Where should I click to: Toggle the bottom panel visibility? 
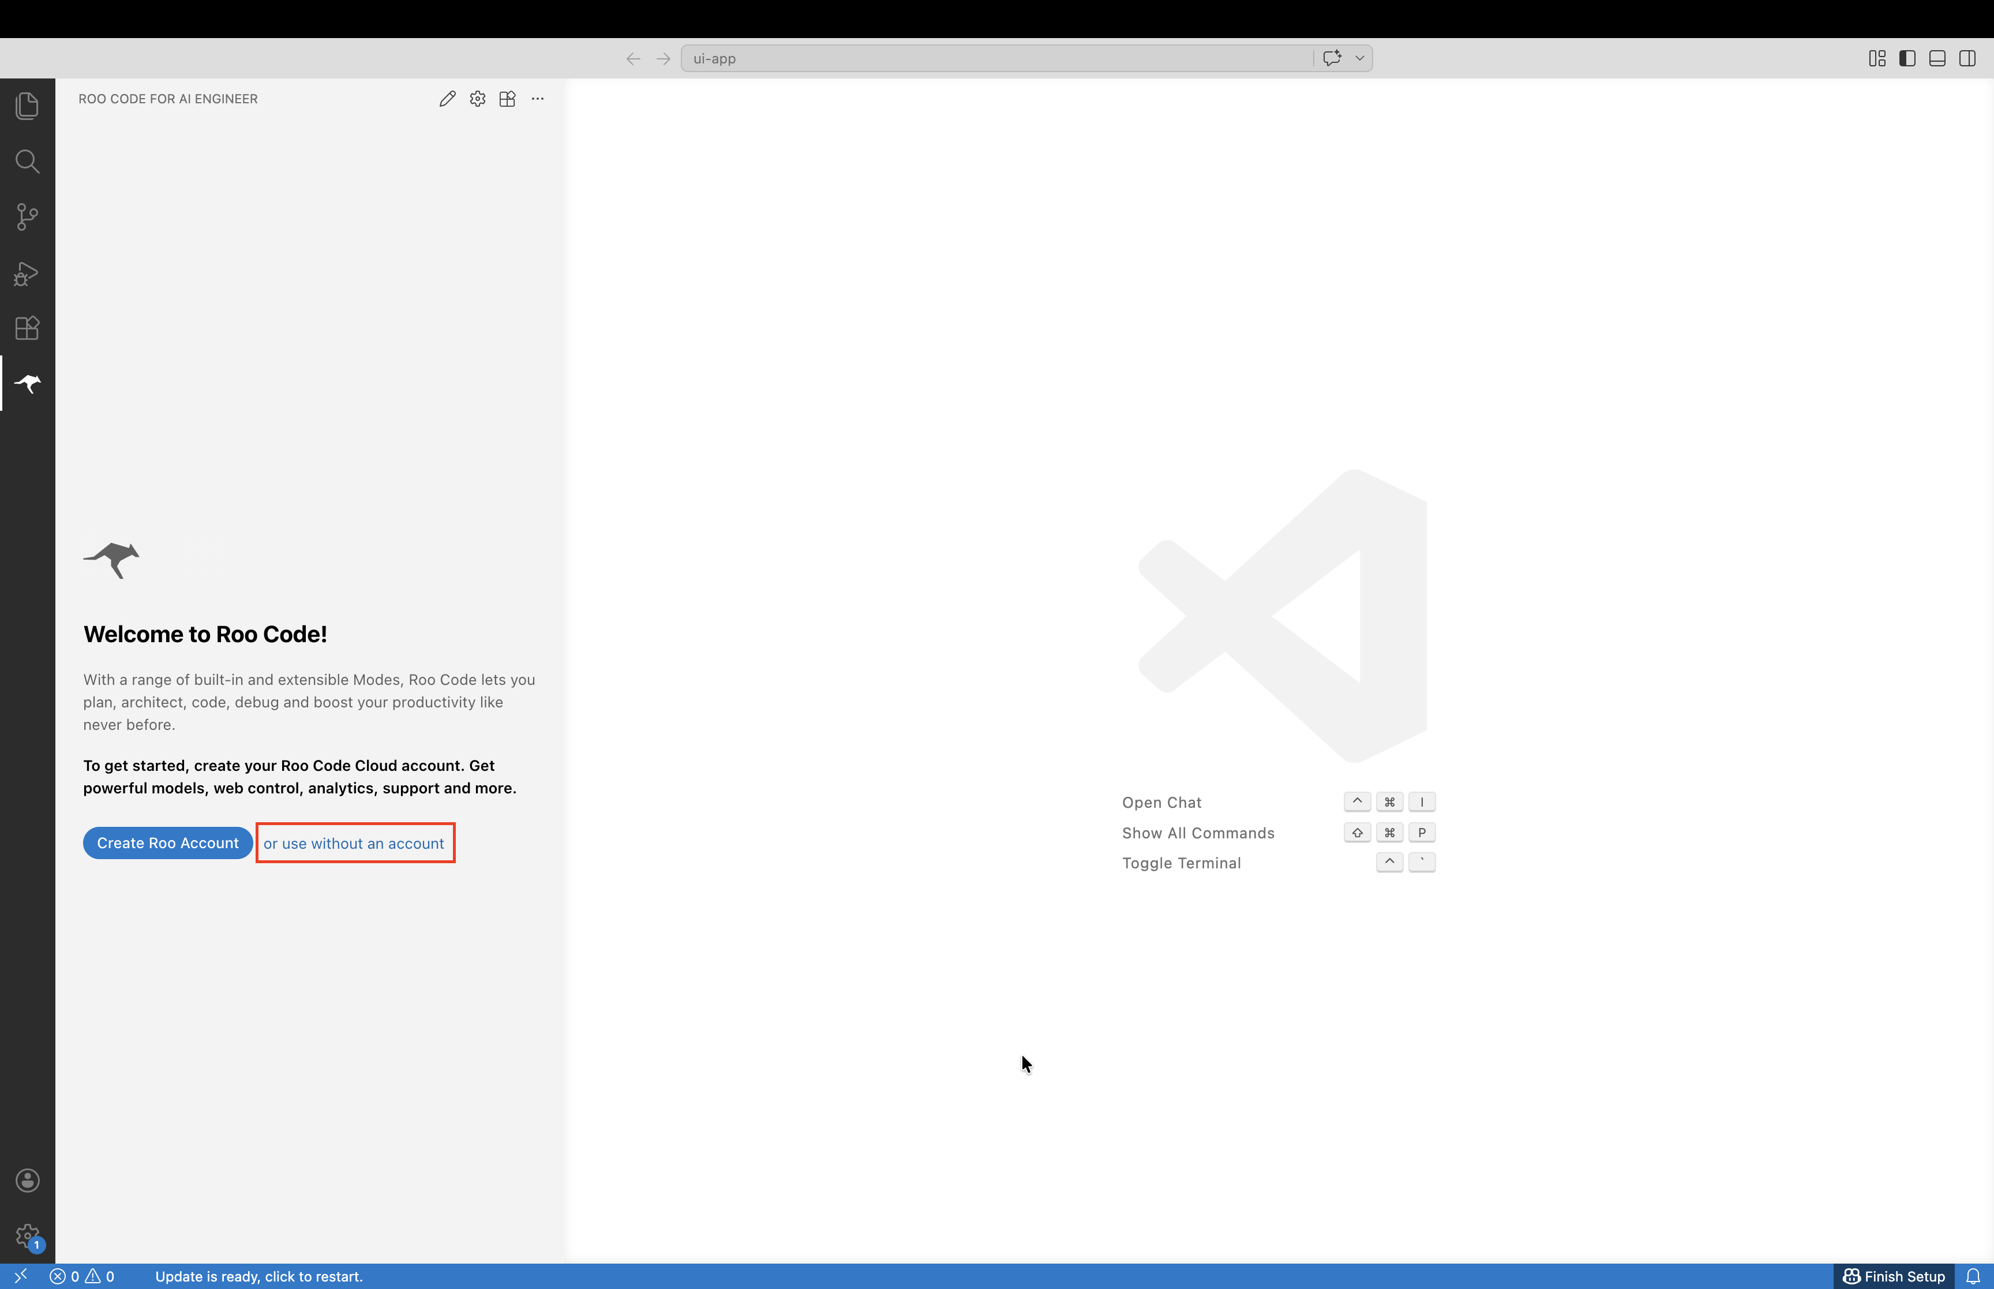tap(1937, 58)
